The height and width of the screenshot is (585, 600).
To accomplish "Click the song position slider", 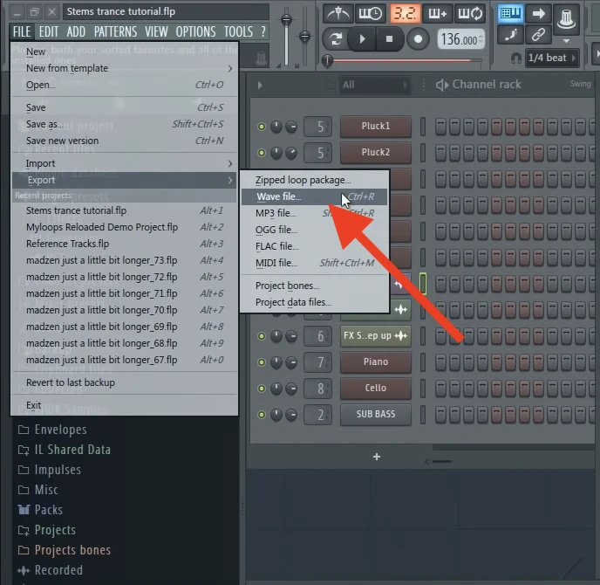I will (x=328, y=60).
